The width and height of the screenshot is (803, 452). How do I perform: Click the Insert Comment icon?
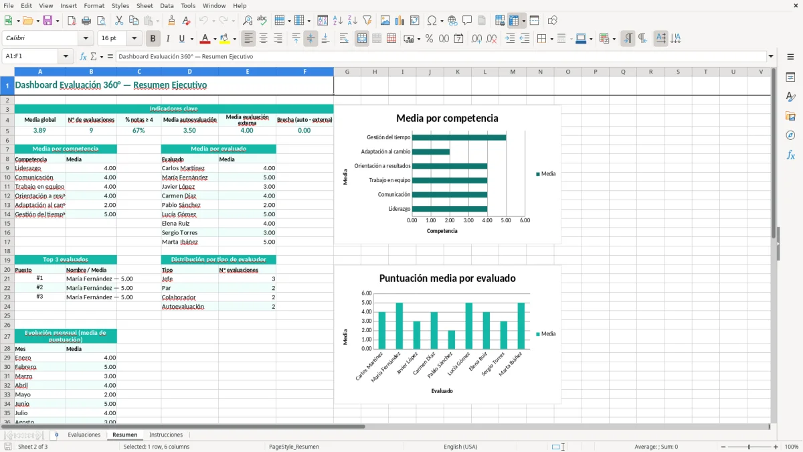pyautogui.click(x=467, y=21)
